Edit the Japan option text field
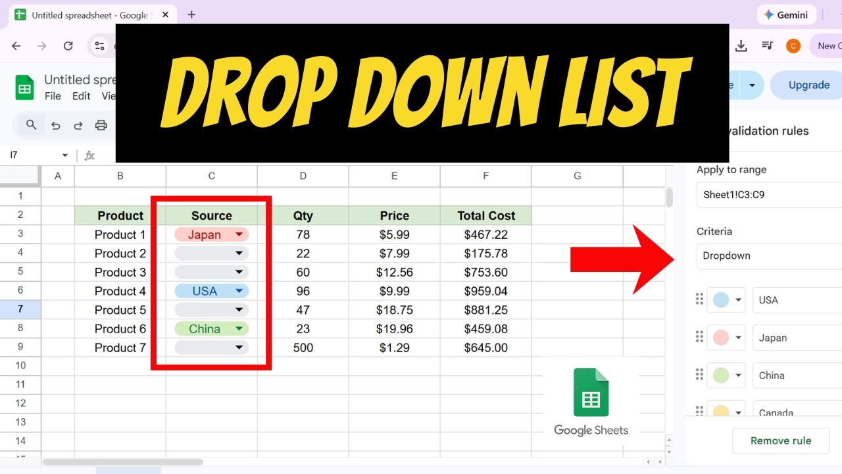The width and height of the screenshot is (842, 474). 797,338
